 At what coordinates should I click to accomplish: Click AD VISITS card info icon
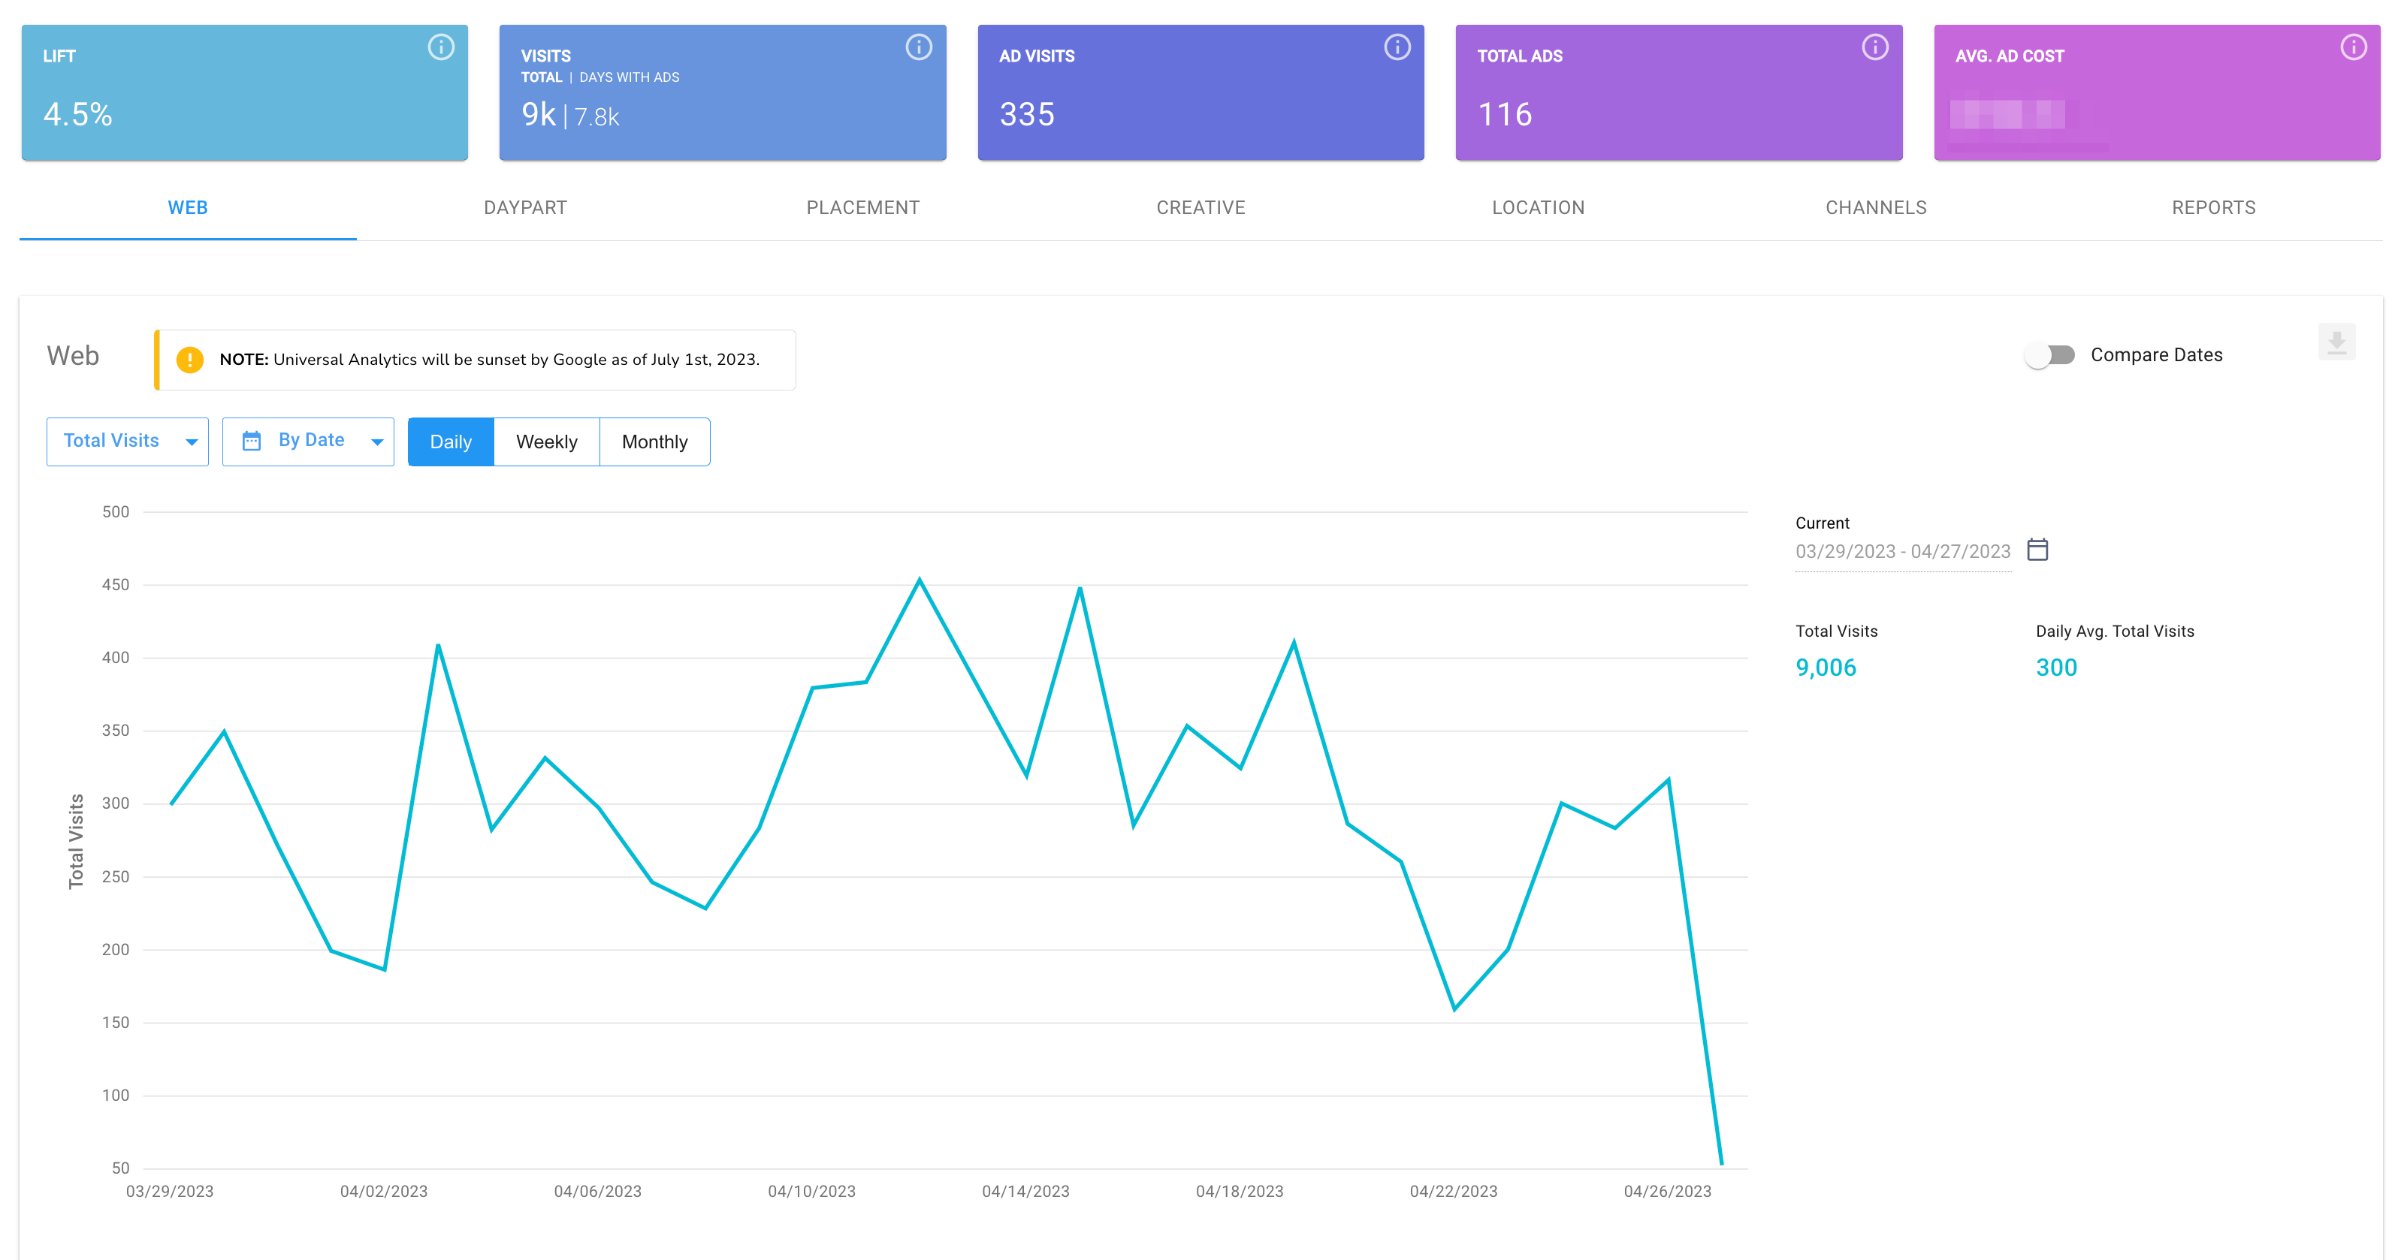(1397, 47)
